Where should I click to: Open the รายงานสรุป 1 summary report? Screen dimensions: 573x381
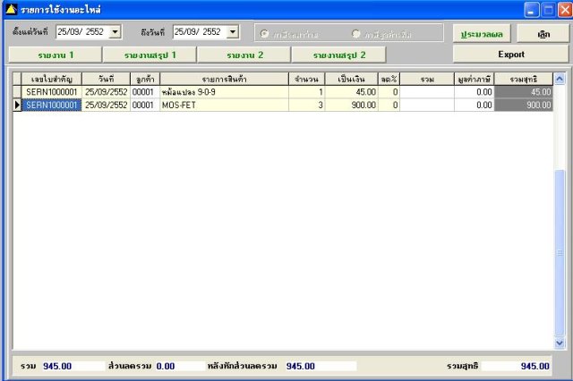[x=150, y=55]
